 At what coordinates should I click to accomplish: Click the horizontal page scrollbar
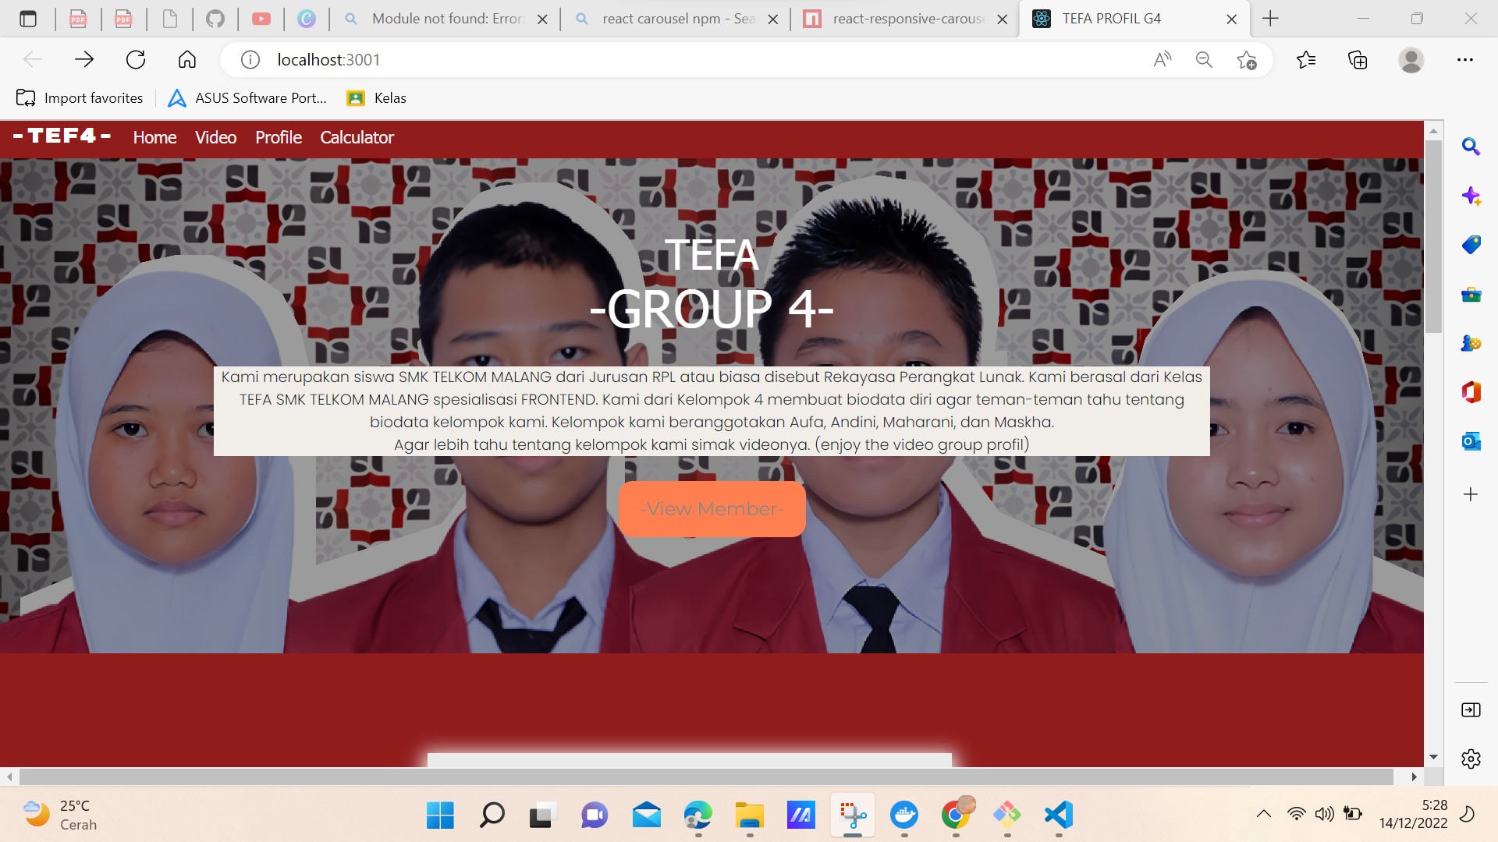(702, 777)
